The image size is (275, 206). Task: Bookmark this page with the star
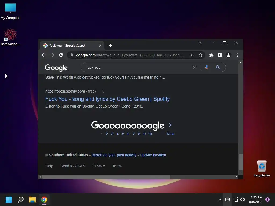tap(200, 55)
